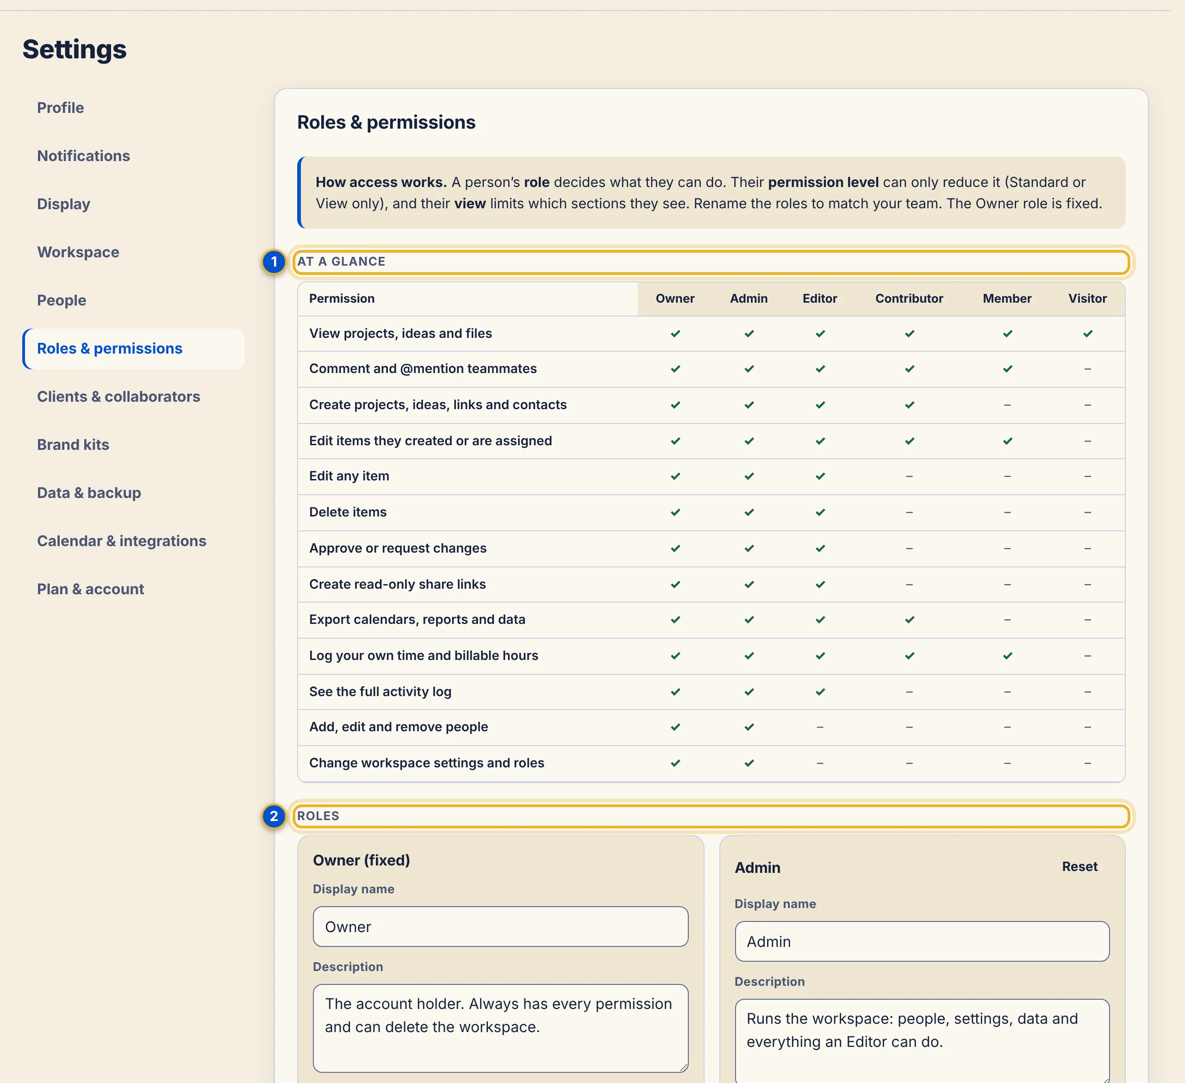Click the Visitor column header
1185x1083 pixels.
[x=1087, y=299]
